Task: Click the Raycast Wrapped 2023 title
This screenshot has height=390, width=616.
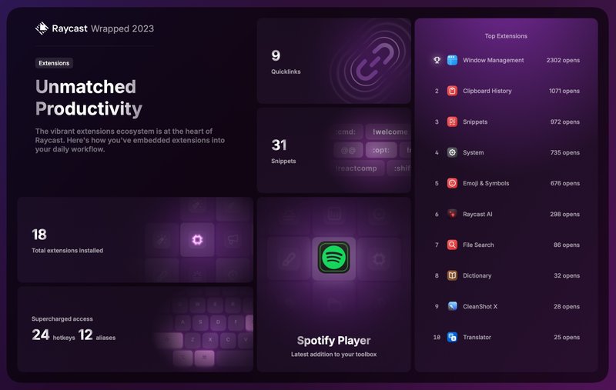Action: coord(102,28)
